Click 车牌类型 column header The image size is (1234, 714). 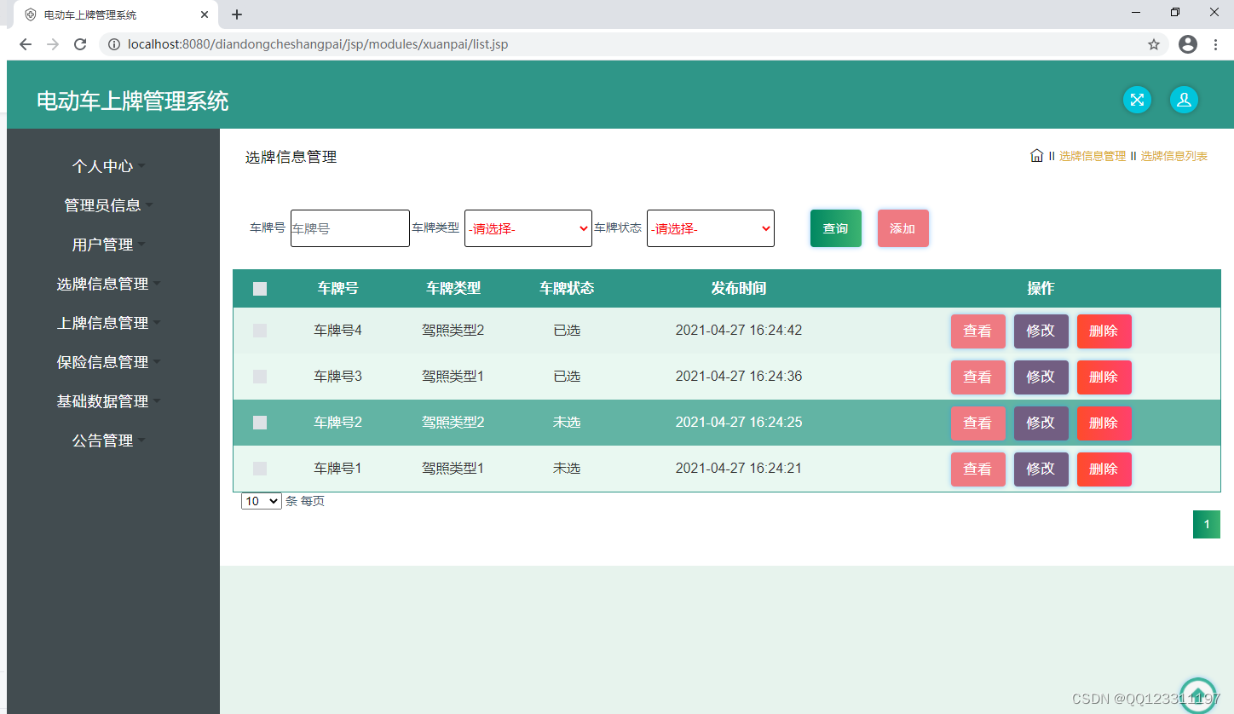coord(453,289)
